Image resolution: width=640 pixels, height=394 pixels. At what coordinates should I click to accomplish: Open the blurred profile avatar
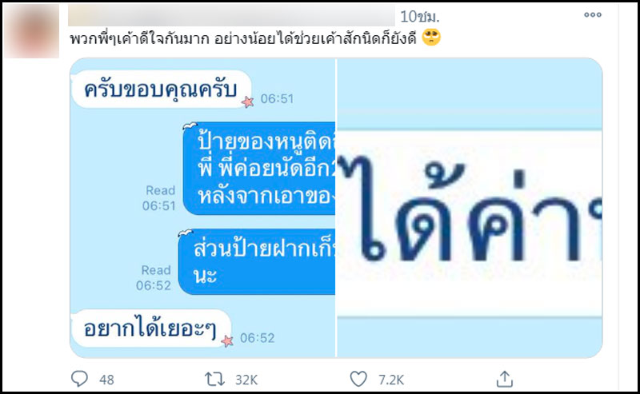click(x=32, y=30)
